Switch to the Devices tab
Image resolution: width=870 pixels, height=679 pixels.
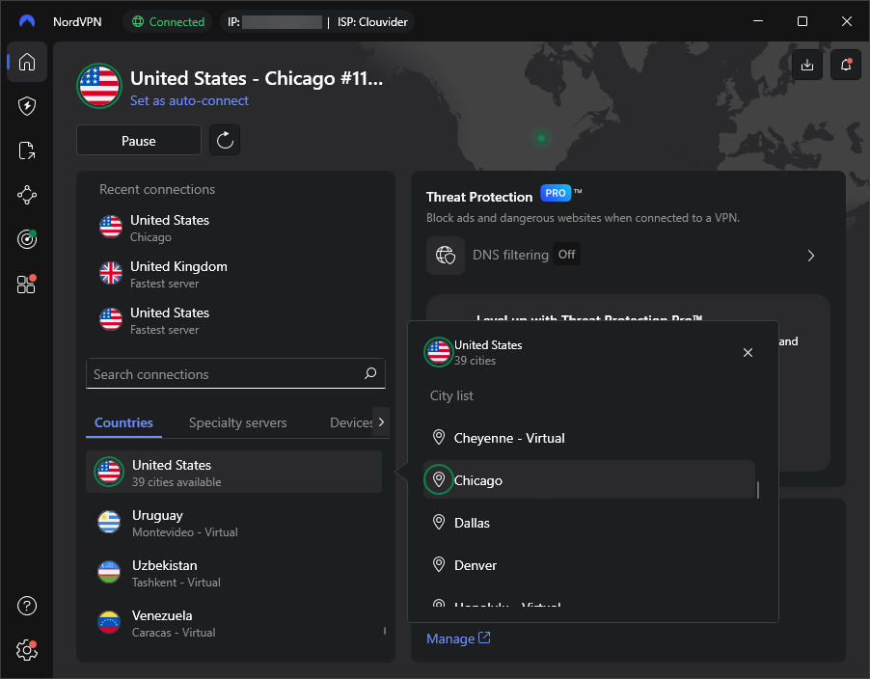point(351,422)
